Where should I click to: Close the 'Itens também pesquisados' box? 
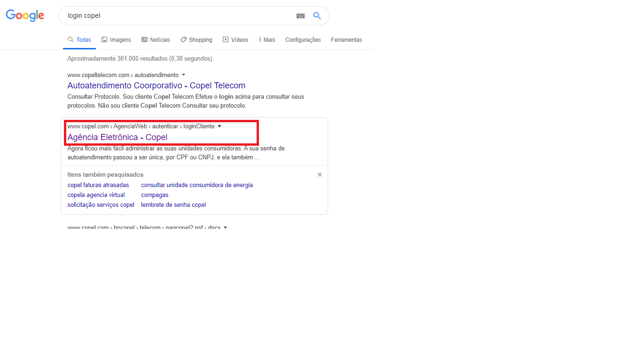320,174
